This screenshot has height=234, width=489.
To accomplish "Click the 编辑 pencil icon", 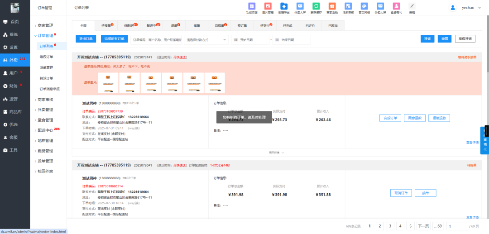I will pos(412,6).
